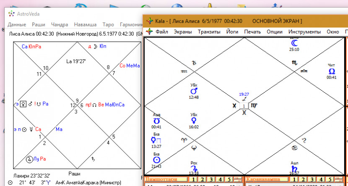Click the Aquarius sign symbol in Kala chart
Viewport: 348px width, 186px height.
point(184,71)
